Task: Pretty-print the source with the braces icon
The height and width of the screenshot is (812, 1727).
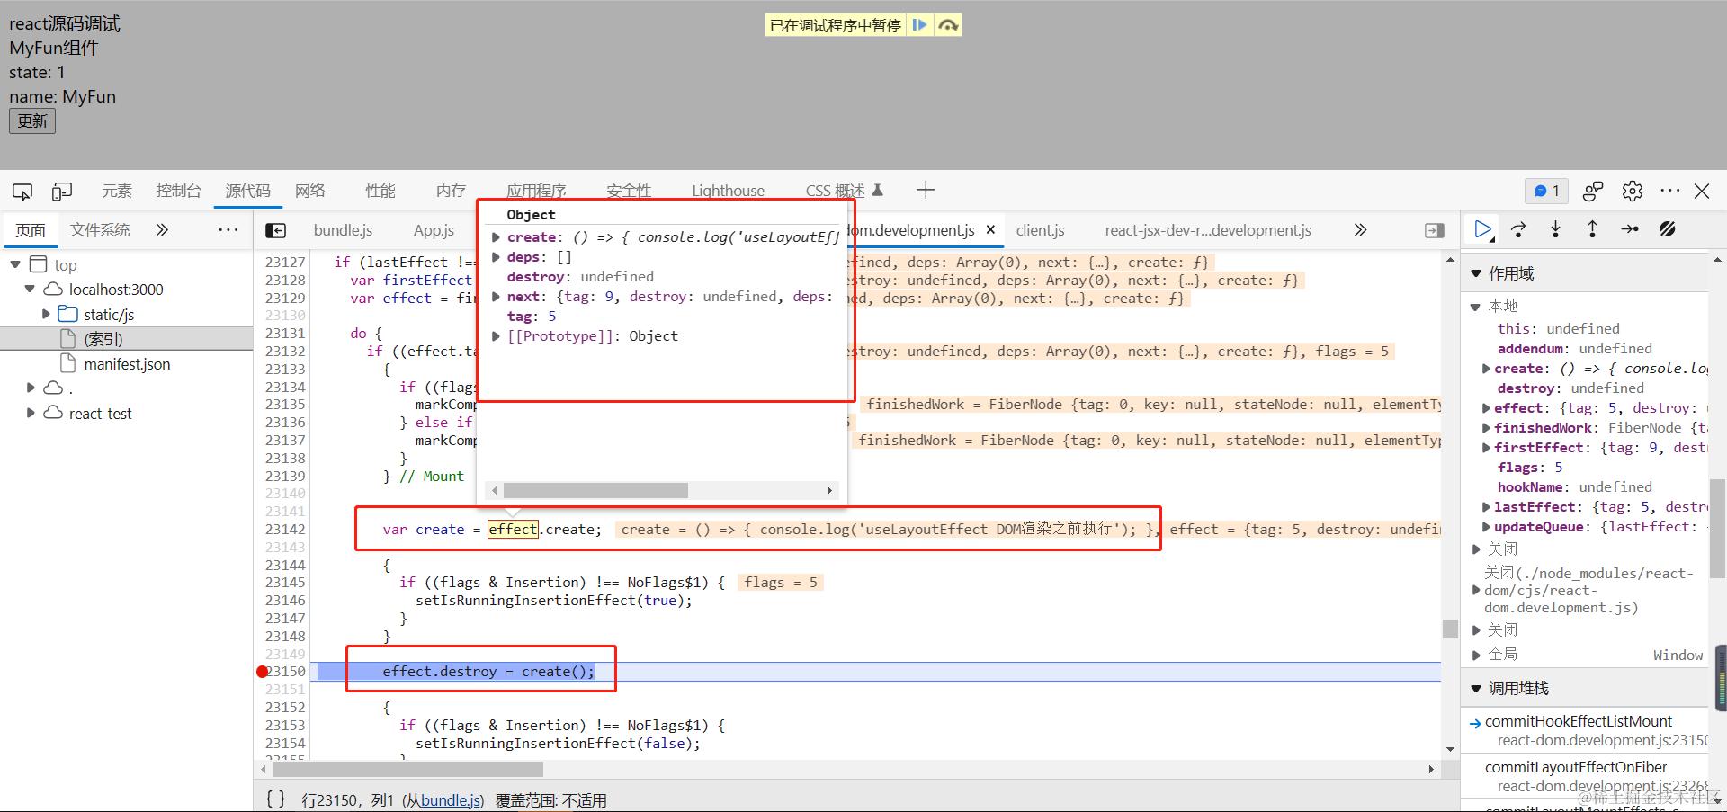Action: point(275,799)
